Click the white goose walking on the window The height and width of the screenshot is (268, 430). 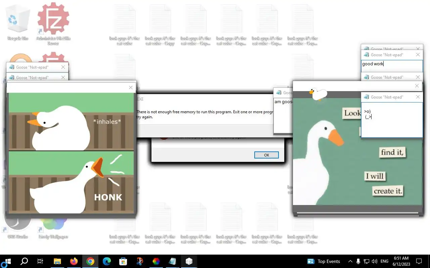pos(318,93)
